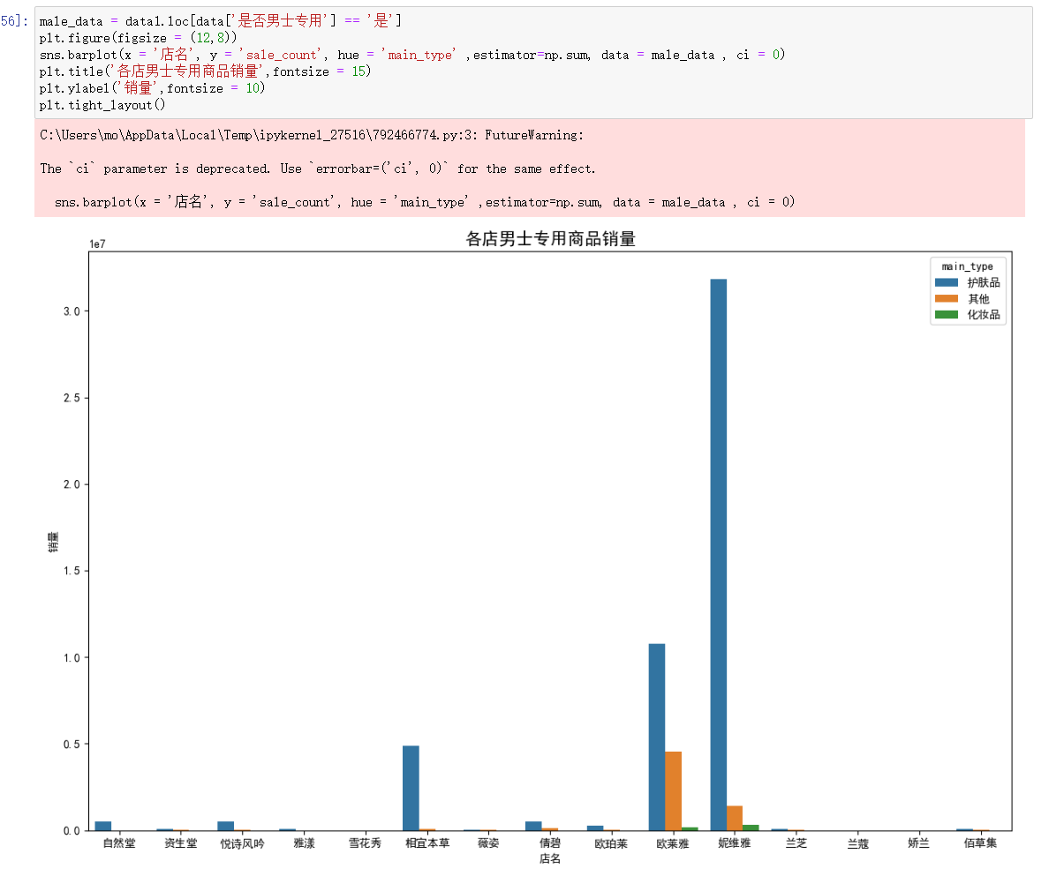
Task: Click the x-axis label 相宜本草
Action: coord(426,843)
